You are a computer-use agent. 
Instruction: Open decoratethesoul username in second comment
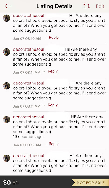[x=29, y=49]
